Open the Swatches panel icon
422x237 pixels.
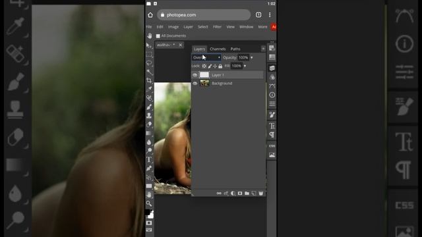click(x=272, y=57)
